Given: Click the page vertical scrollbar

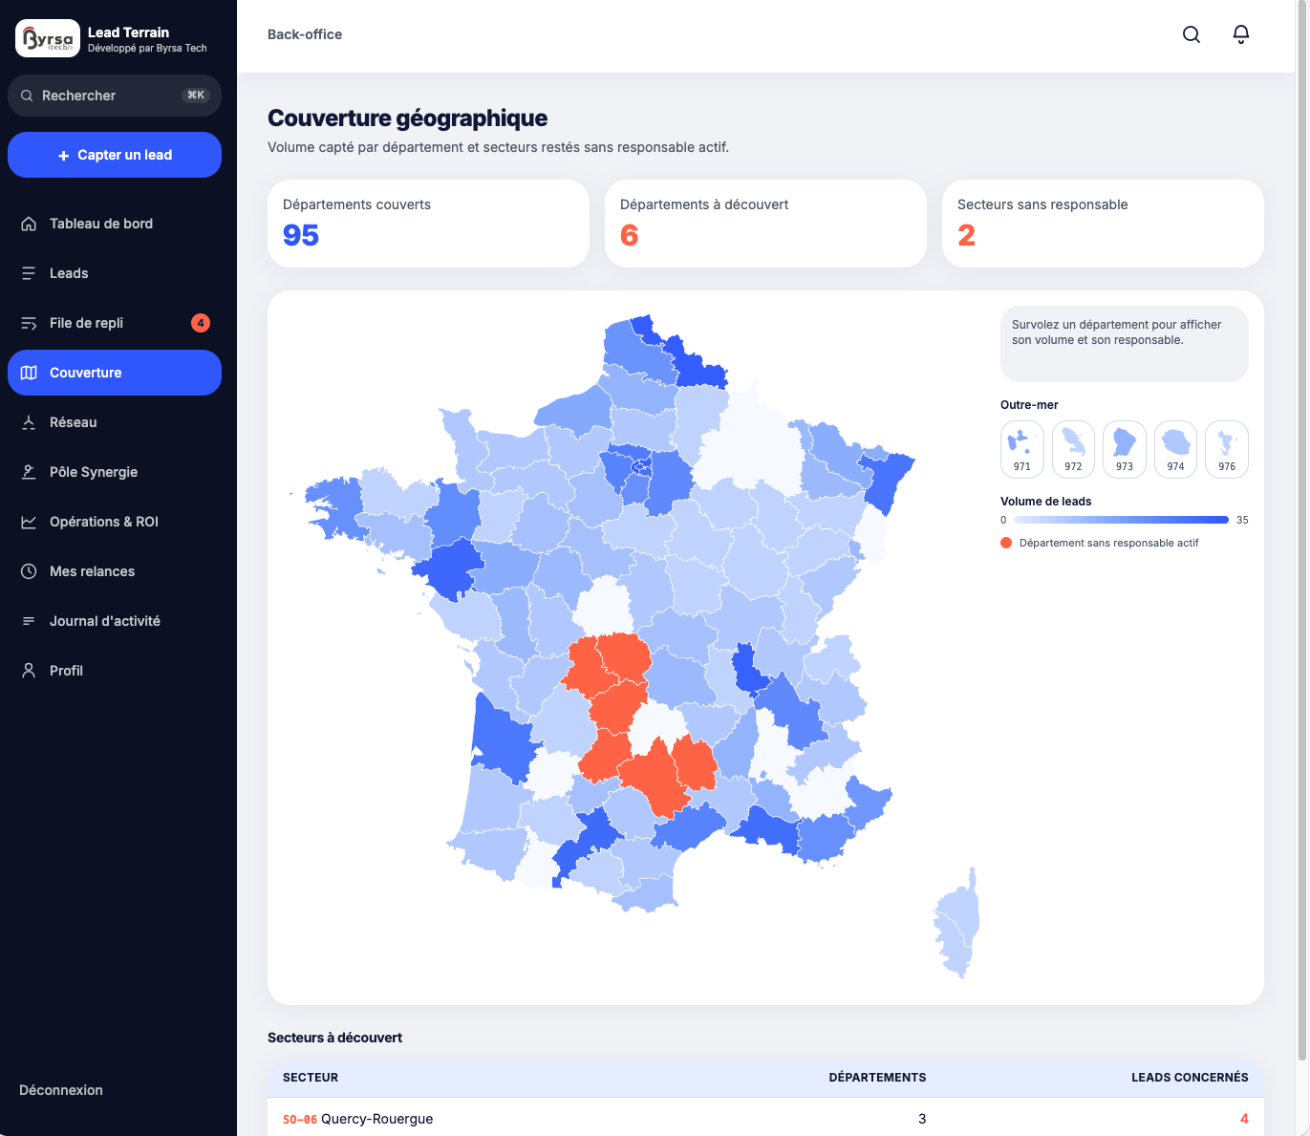Looking at the screenshot, I should (x=1301, y=530).
